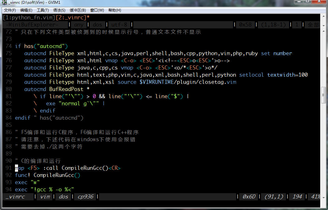Click 'exe "normal g`\""' on line 82
328x210 pixels.
click(72, 103)
